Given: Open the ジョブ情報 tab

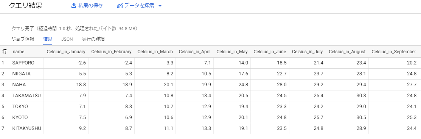Looking at the screenshot, I should [x=23, y=39].
